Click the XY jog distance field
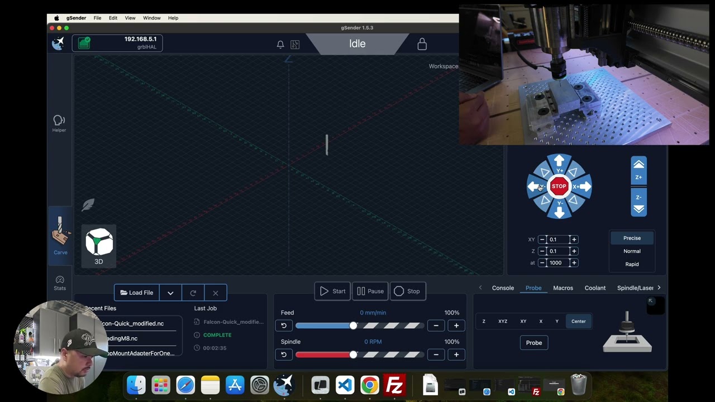Viewport: 715px width, 402px height. [x=558, y=240]
